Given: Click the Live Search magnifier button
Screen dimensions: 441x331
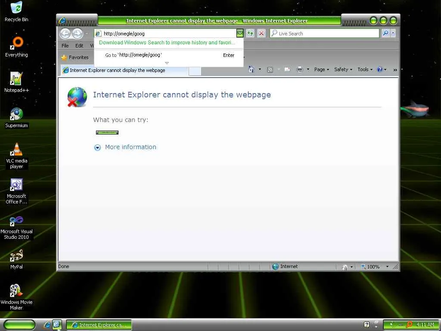Looking at the screenshot, I should [x=385, y=33].
